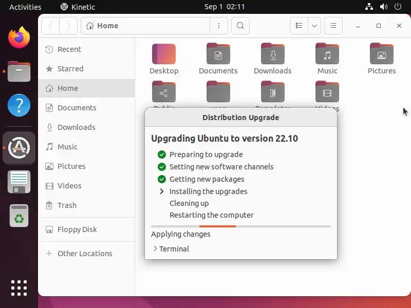This screenshot has height=308, width=411.
Task: Select Home in the sidebar
Action: pyautogui.click(x=86, y=88)
